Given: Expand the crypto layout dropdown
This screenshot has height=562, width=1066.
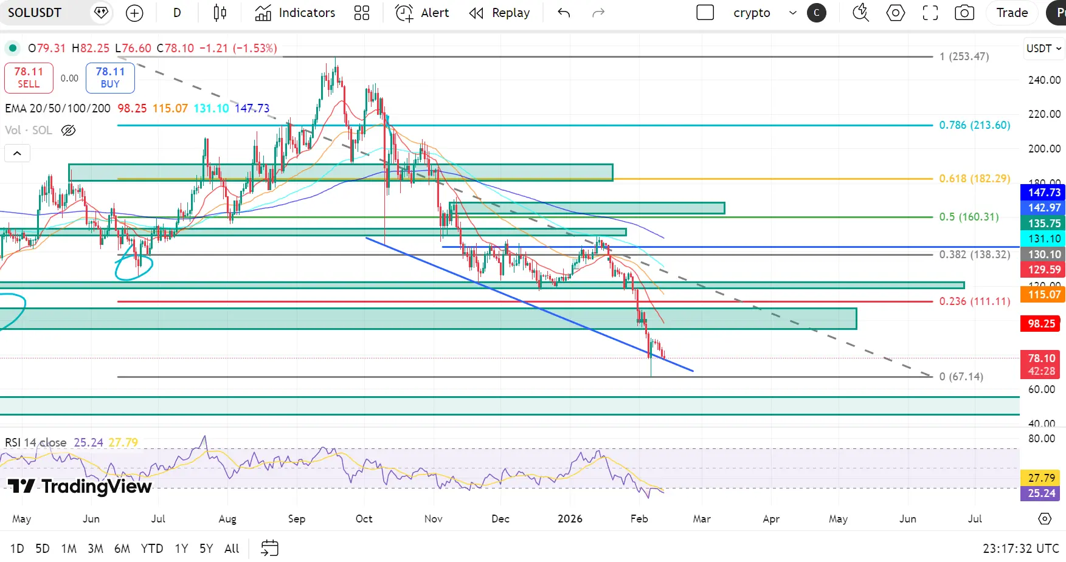Looking at the screenshot, I should point(792,13).
